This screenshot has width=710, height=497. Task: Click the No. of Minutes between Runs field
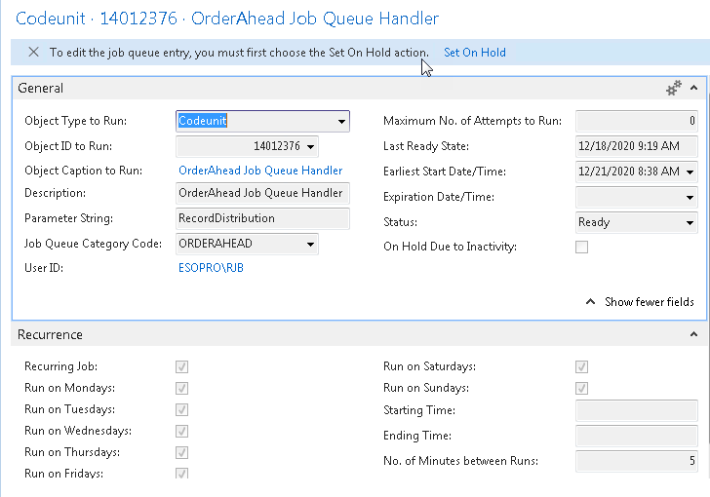pos(636,461)
